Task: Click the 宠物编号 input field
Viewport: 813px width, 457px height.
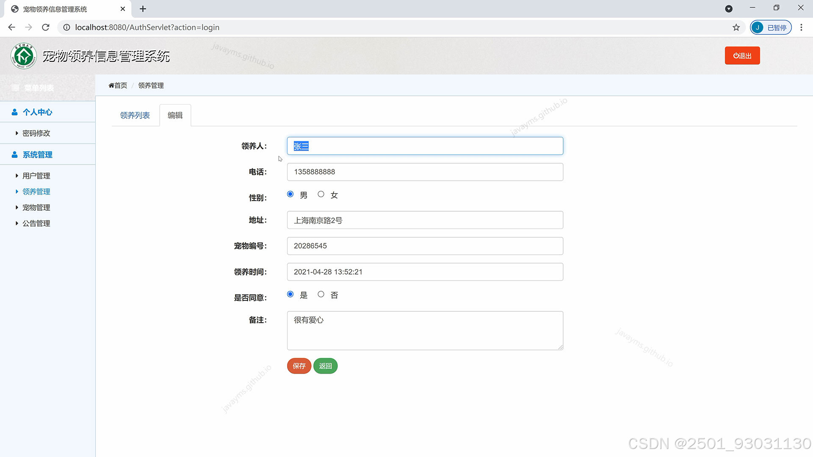Action: tap(425, 246)
